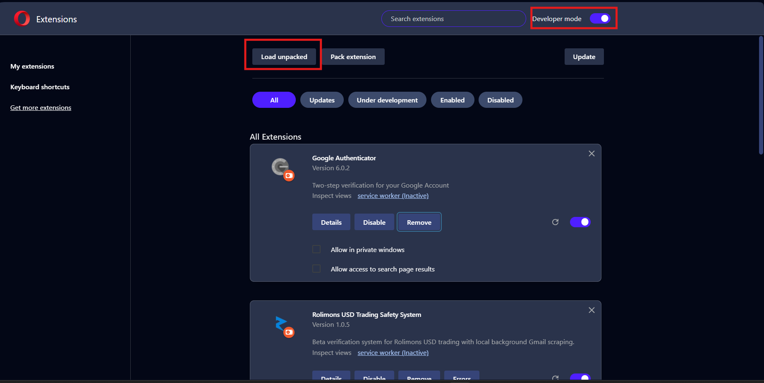This screenshot has height=383, width=764.
Task: Select the All filter tab
Action: (x=274, y=100)
